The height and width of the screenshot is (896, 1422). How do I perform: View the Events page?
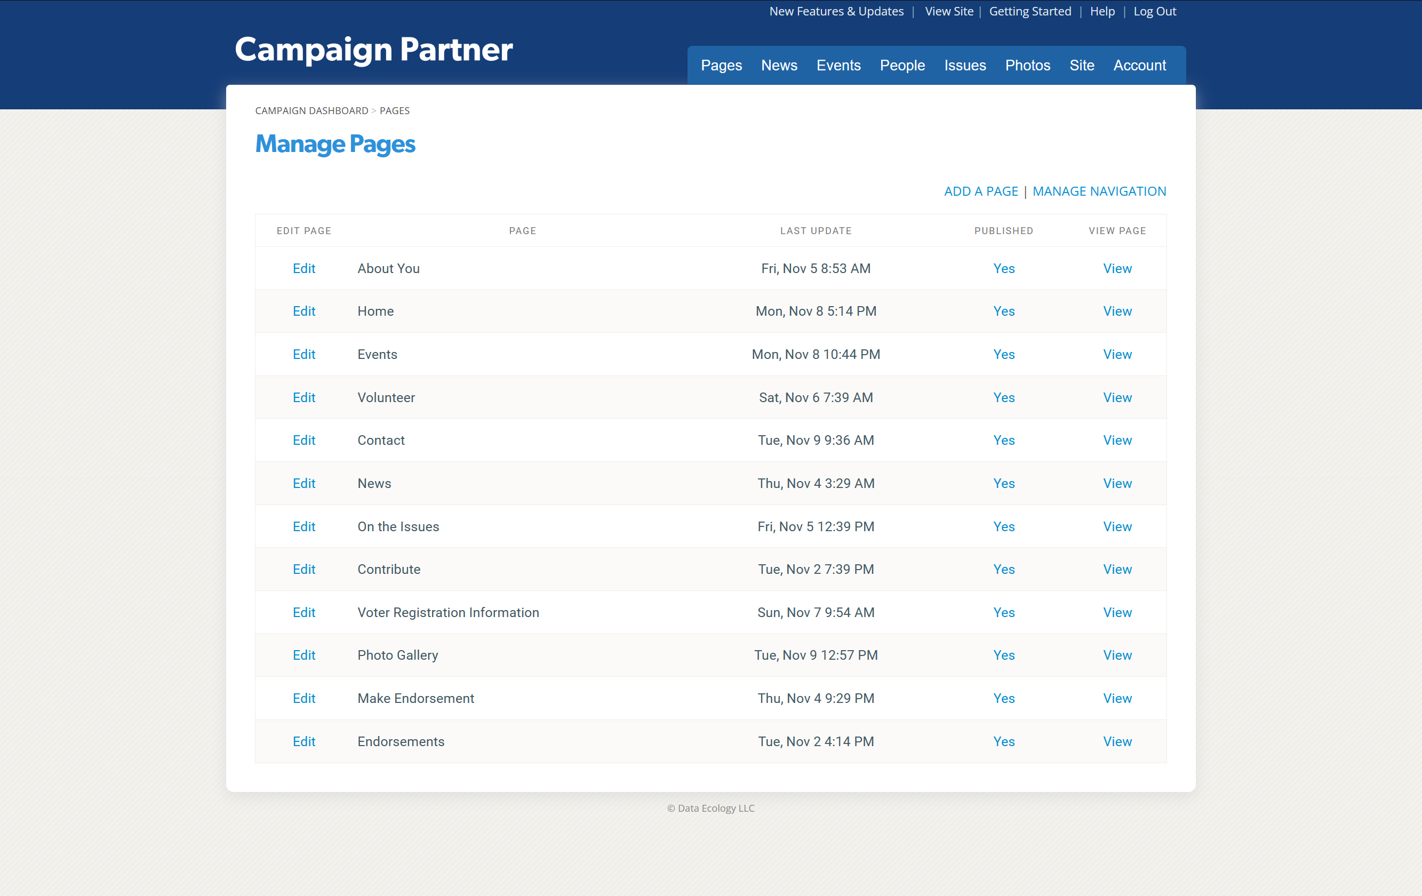click(x=1117, y=354)
